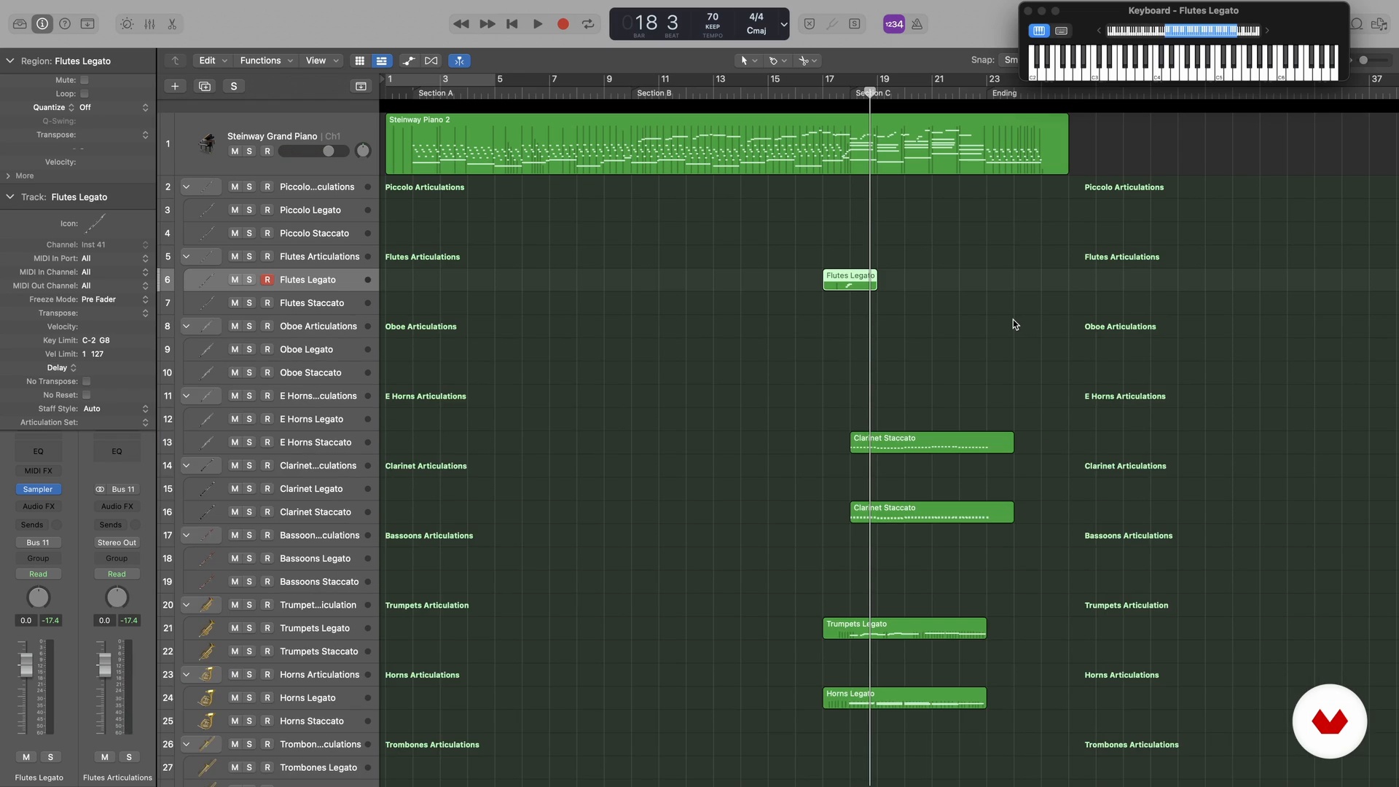Expand the More disclosure in Region inspector

[9, 176]
